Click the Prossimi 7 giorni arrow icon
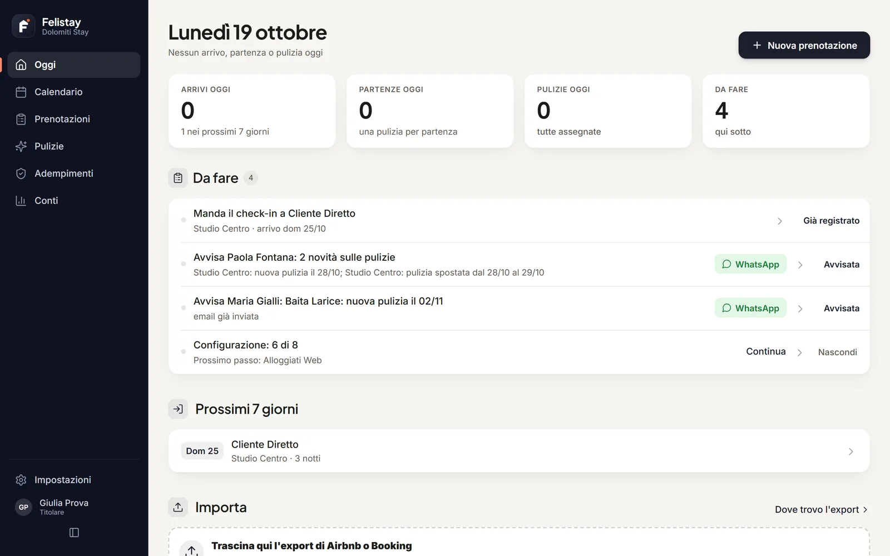This screenshot has width=890, height=556. pos(178,409)
